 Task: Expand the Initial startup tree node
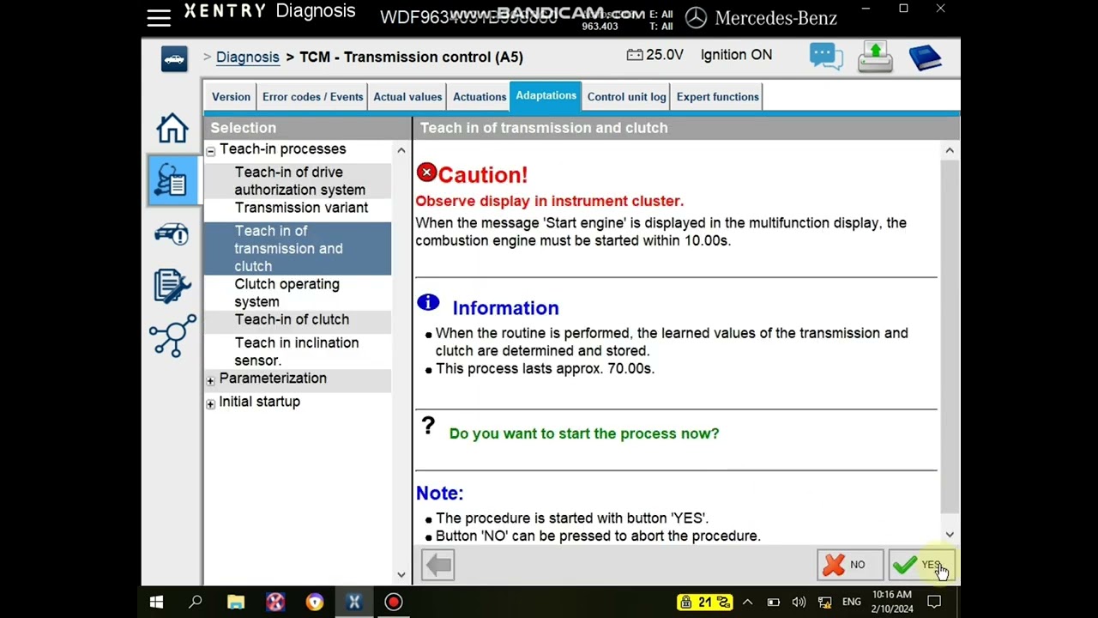click(x=210, y=403)
